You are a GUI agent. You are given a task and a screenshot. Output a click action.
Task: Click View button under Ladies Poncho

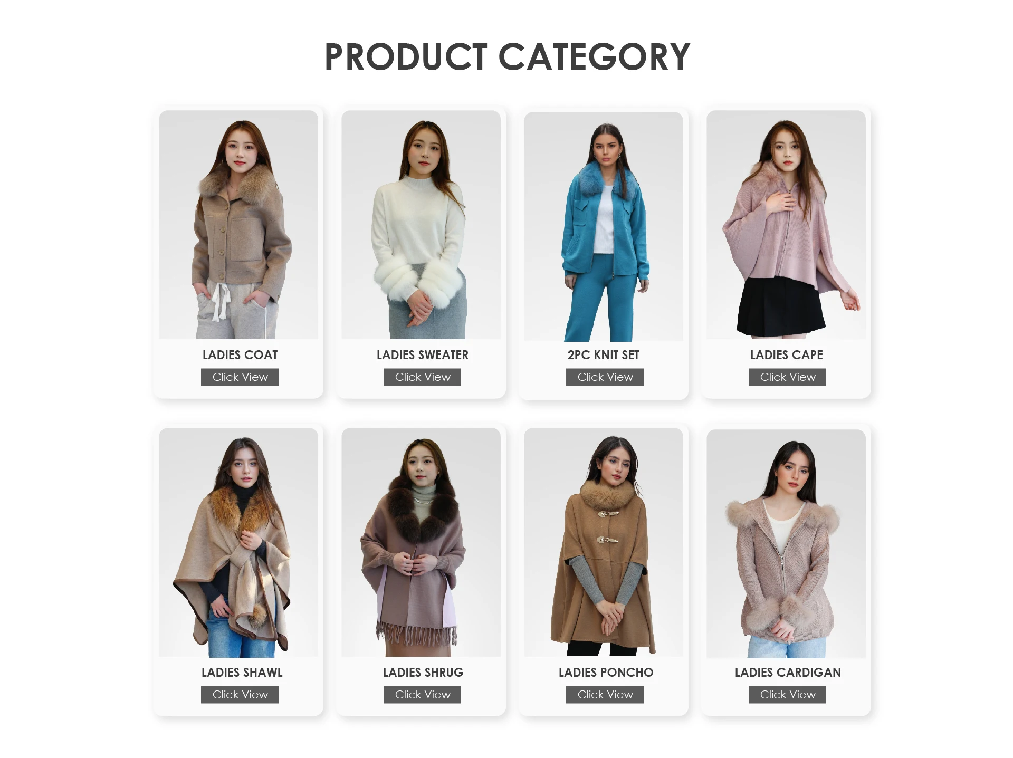coord(605,695)
